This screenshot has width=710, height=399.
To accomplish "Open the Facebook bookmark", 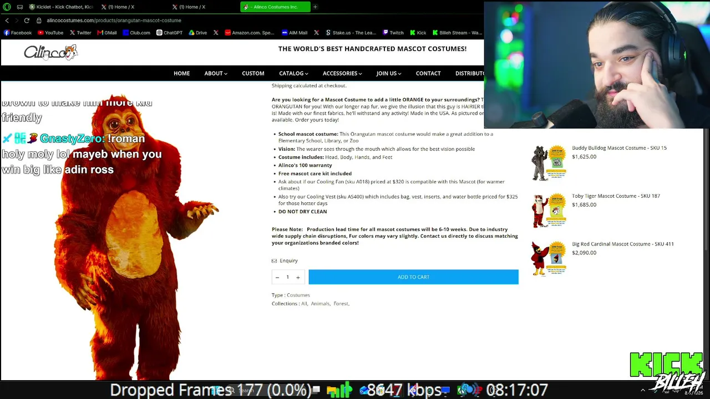I will (x=18, y=33).
